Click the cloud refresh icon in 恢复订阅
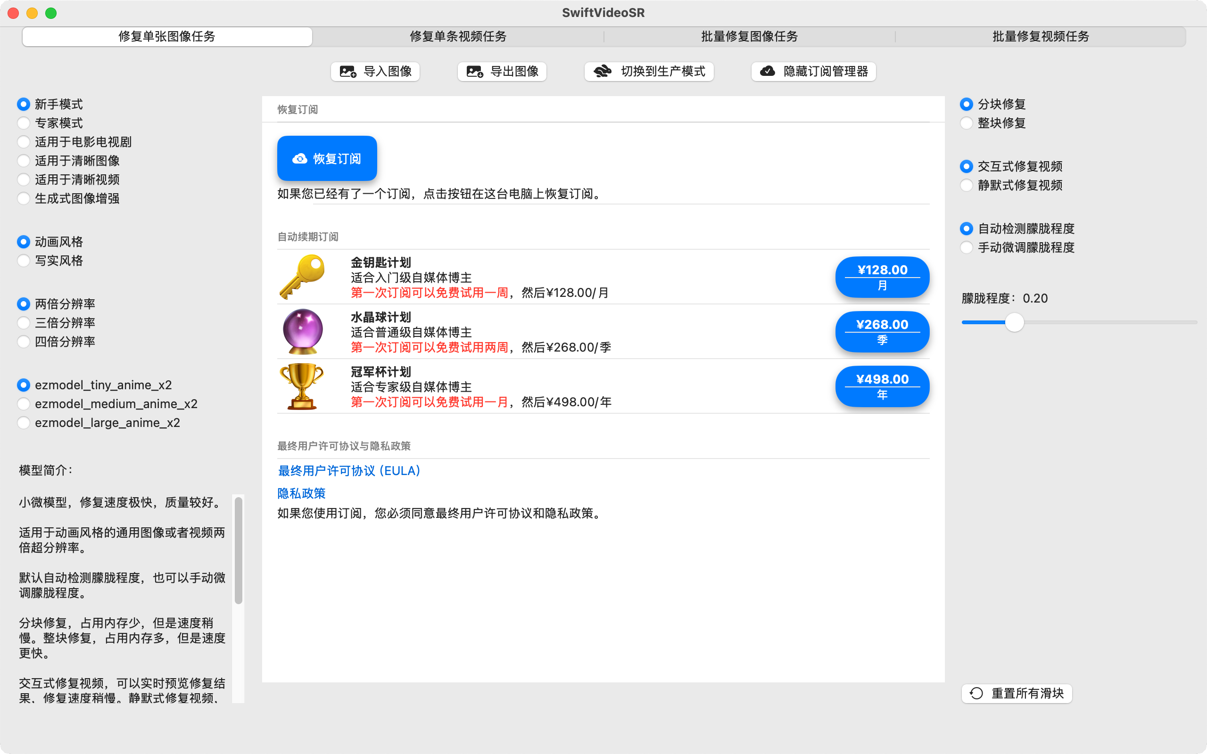 300,159
